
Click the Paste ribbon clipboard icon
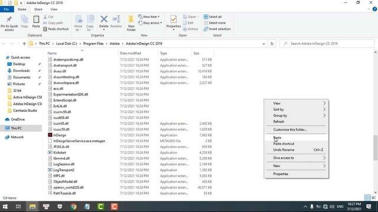(36, 19)
